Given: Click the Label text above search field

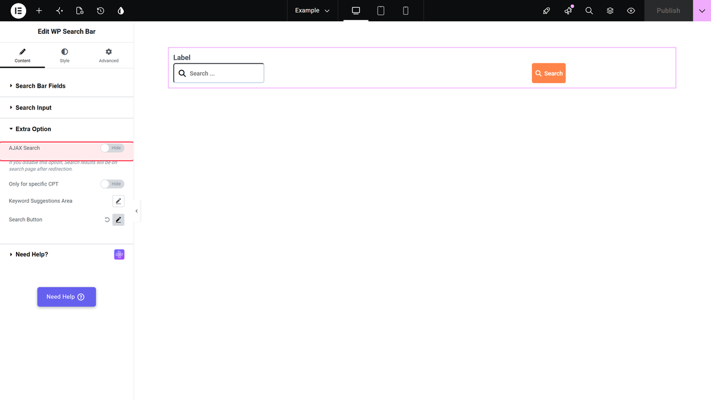Looking at the screenshot, I should [182, 57].
